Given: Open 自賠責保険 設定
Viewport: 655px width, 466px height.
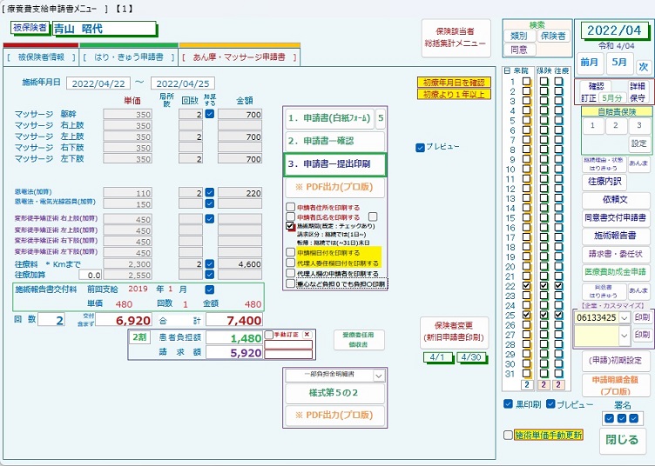Looking at the screenshot, I should pyautogui.click(x=638, y=143).
